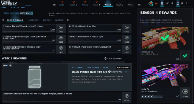This screenshot has width=194, height=104.
Task: Switch to the Warzone category tab
Action: [x=59, y=20]
